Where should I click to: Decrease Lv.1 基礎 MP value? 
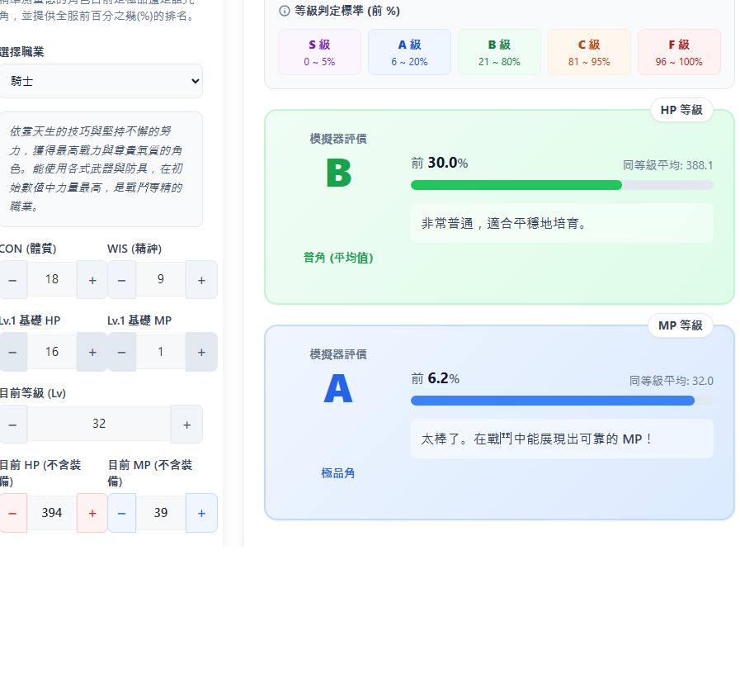point(121,352)
